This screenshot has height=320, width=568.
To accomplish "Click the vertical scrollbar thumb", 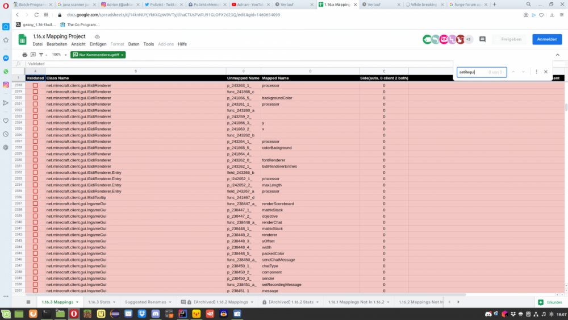I will [566, 107].
